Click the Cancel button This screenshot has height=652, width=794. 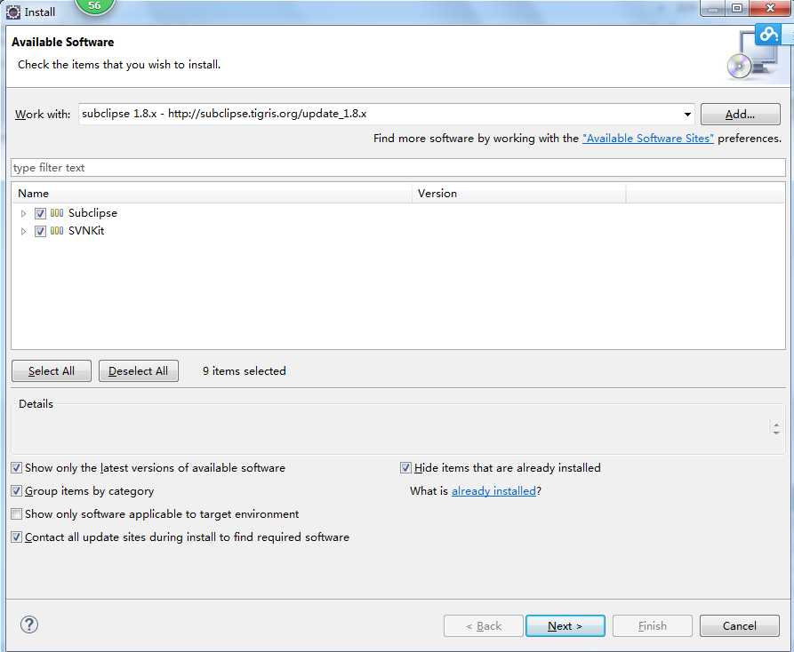[739, 625]
